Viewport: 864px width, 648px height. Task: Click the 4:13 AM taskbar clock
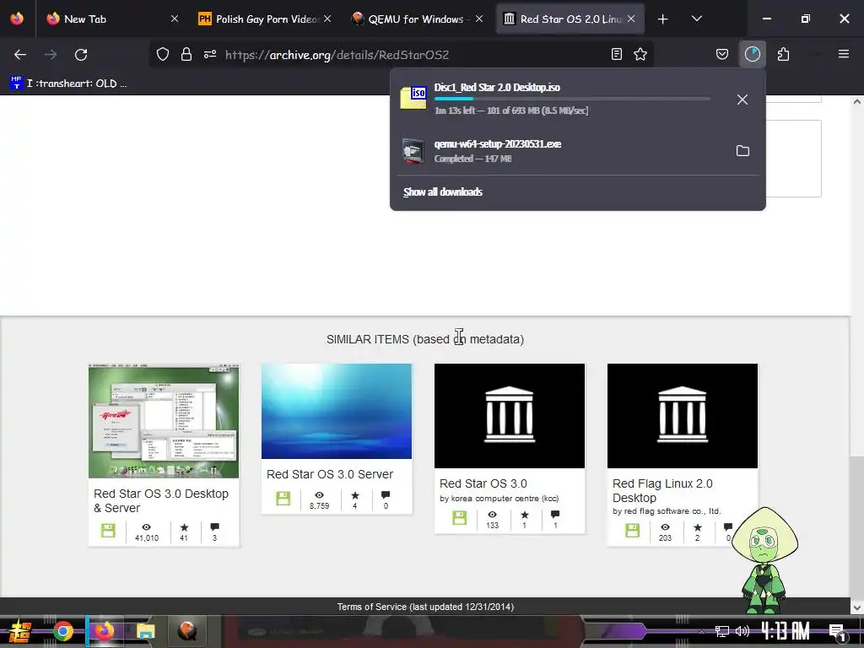(785, 631)
